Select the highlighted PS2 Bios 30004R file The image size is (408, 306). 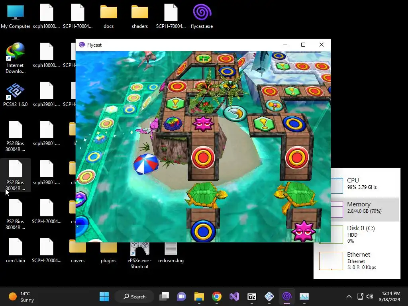[16, 175]
